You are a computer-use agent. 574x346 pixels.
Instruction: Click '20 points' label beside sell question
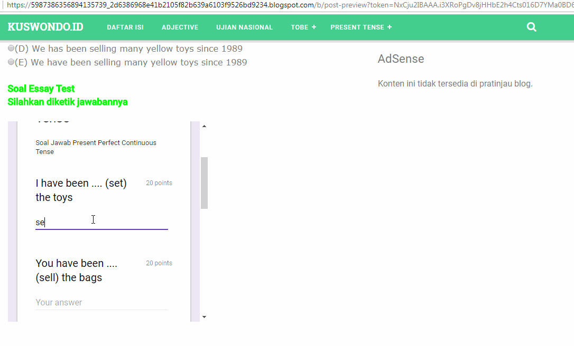pos(159,263)
